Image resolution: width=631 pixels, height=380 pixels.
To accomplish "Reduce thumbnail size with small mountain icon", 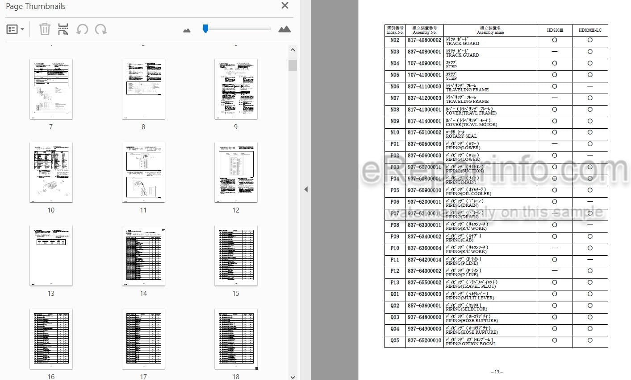I will 187,30.
